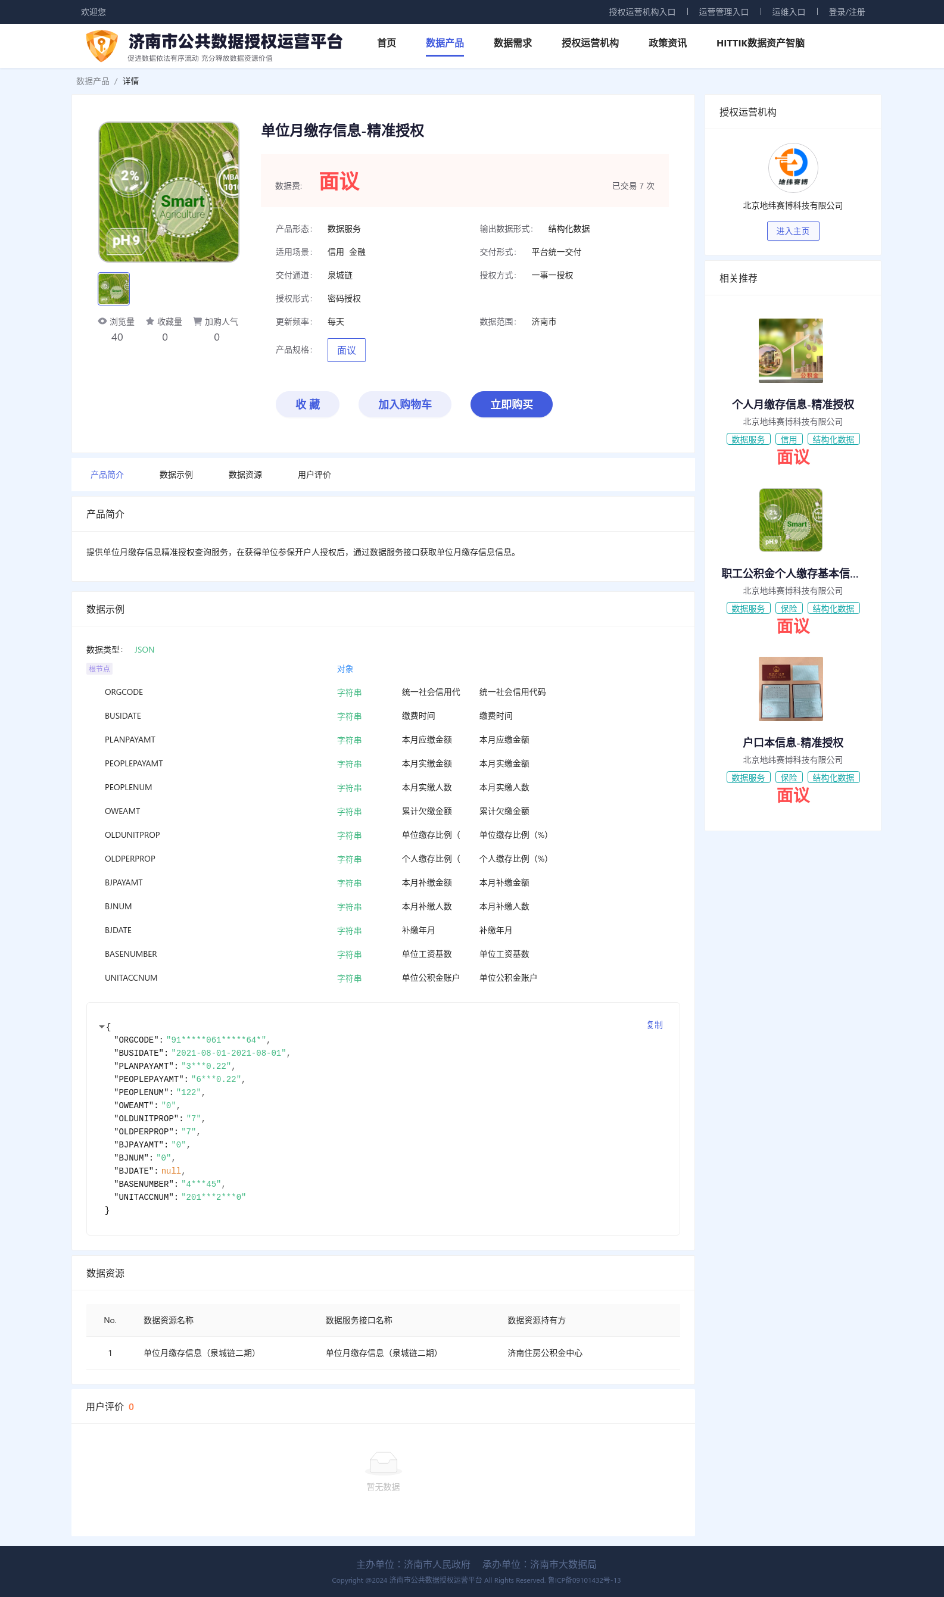Click the PEOPLENUM field row
The image size is (944, 1597).
point(383,787)
